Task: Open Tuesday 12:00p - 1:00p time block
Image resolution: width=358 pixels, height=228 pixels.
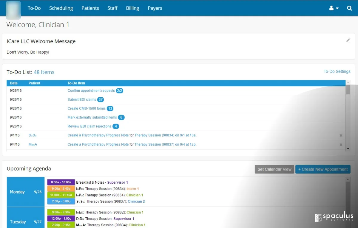Action: 61,219
